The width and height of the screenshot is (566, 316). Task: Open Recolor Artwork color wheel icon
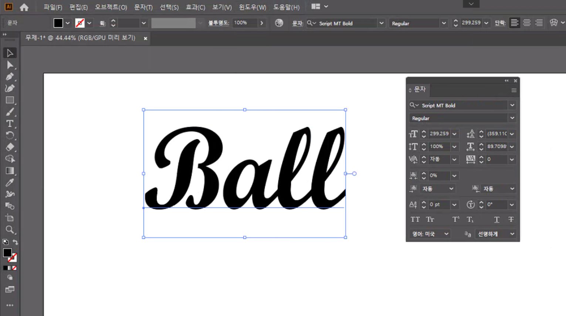[279, 23]
